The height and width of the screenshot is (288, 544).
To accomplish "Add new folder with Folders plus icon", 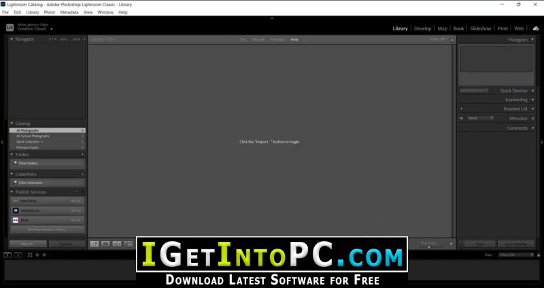I will [x=82, y=155].
